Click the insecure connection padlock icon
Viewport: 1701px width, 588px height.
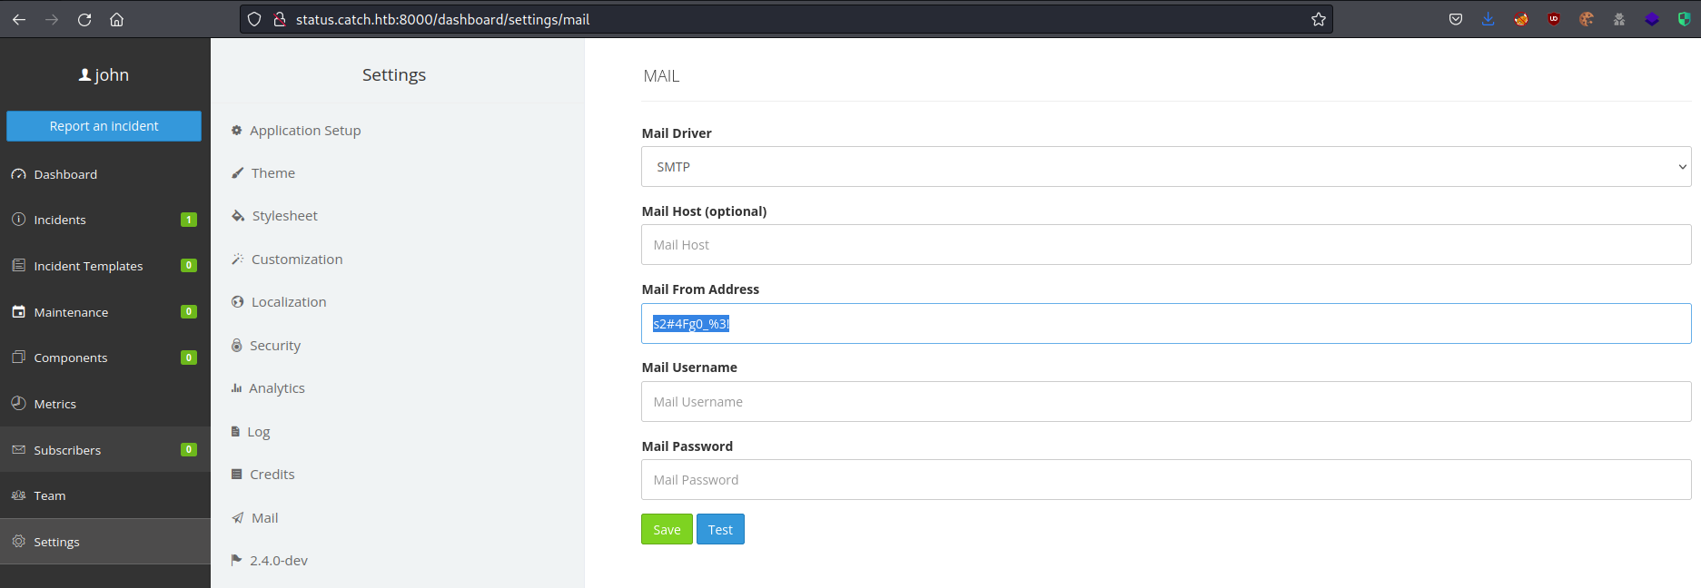coord(280,19)
